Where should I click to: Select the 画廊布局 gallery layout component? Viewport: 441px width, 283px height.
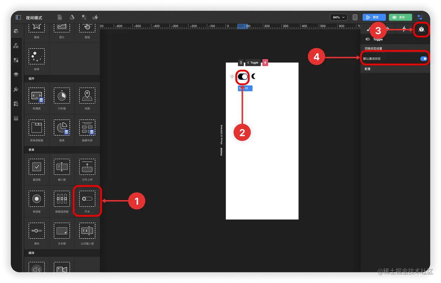click(x=87, y=130)
